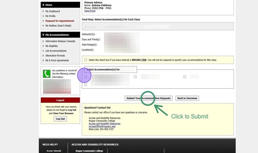
Task: Tick the second-row accommodation checkbox
Action: [85, 85]
